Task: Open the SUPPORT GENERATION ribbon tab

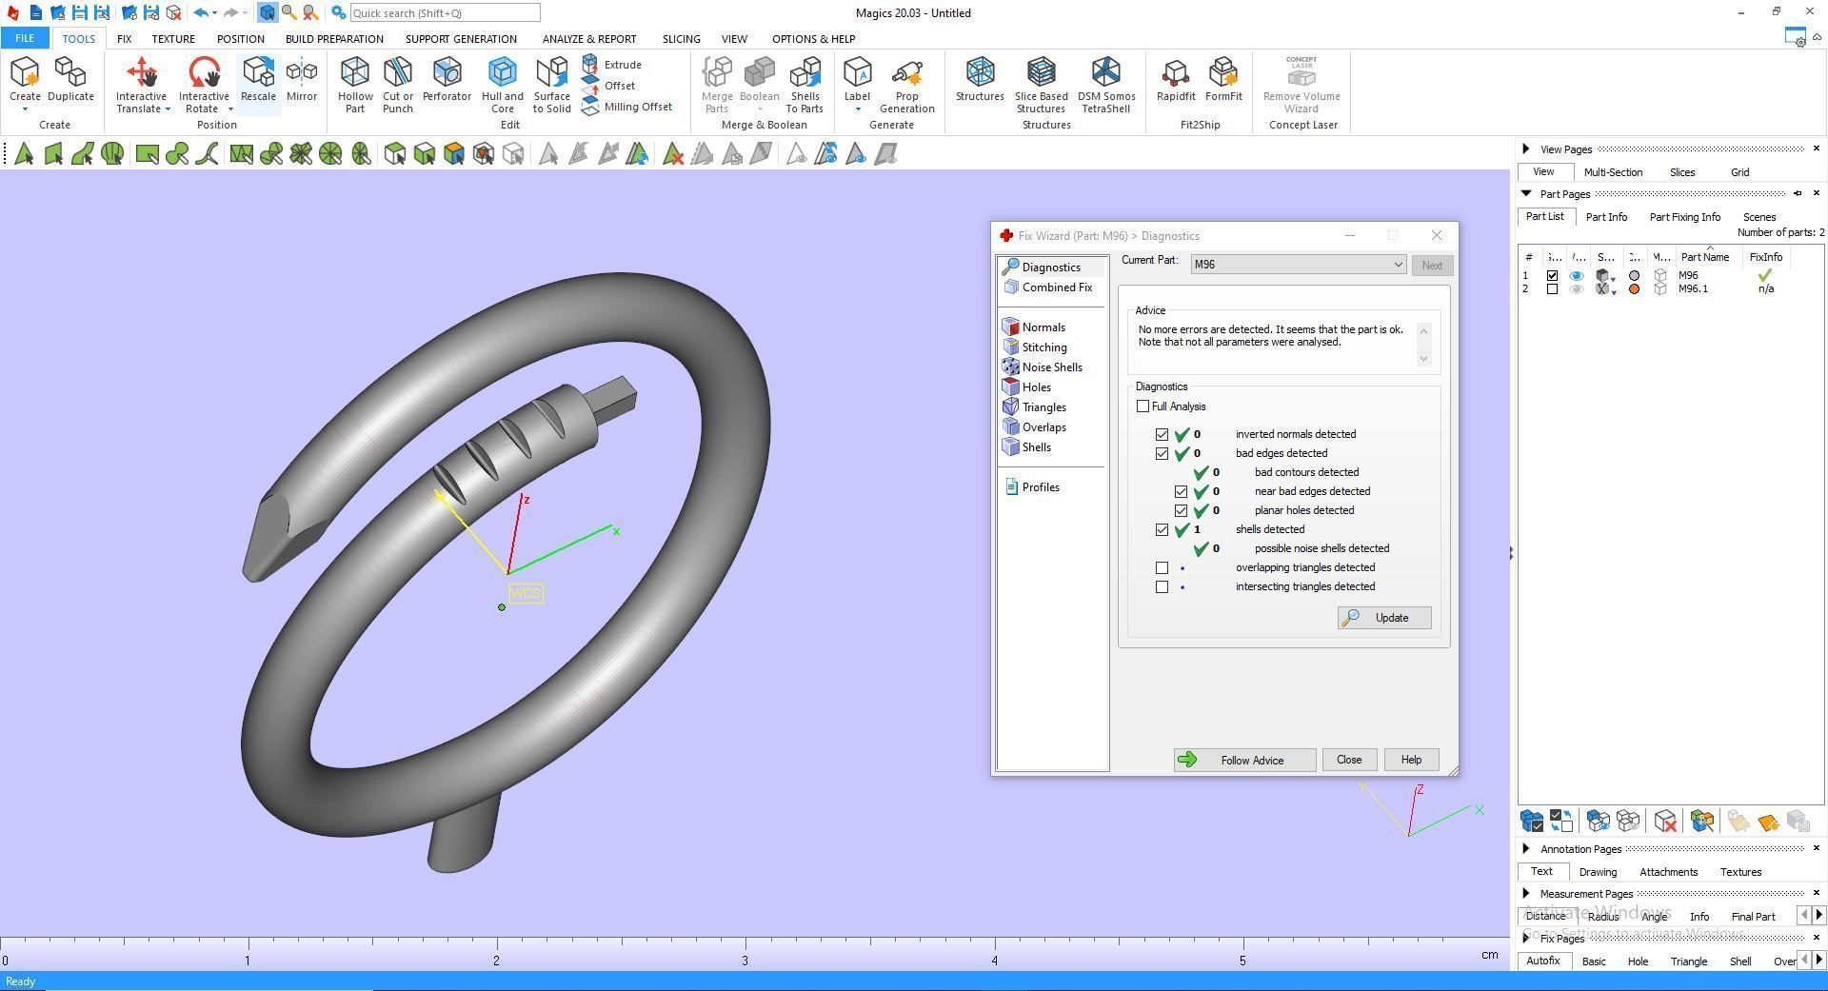Action: tap(461, 39)
